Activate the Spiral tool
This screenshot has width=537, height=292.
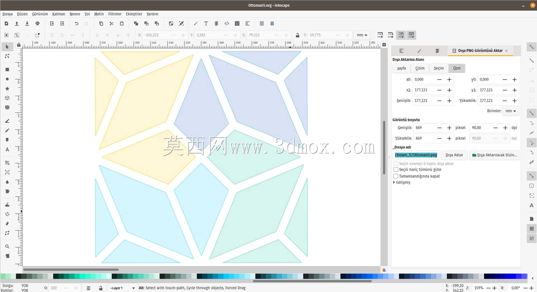pos(7,107)
